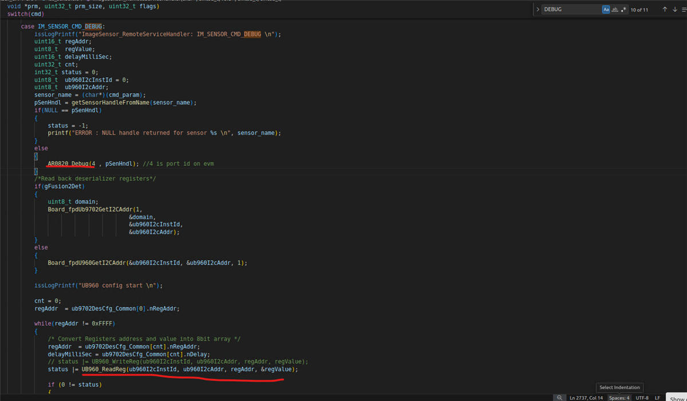Click 'uint8_t domain;' declaration

(x=73, y=202)
